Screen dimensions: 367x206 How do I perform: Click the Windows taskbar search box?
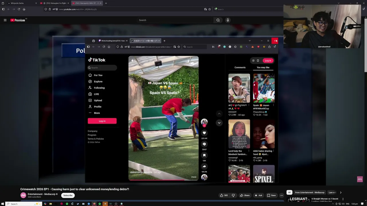click(24, 204)
